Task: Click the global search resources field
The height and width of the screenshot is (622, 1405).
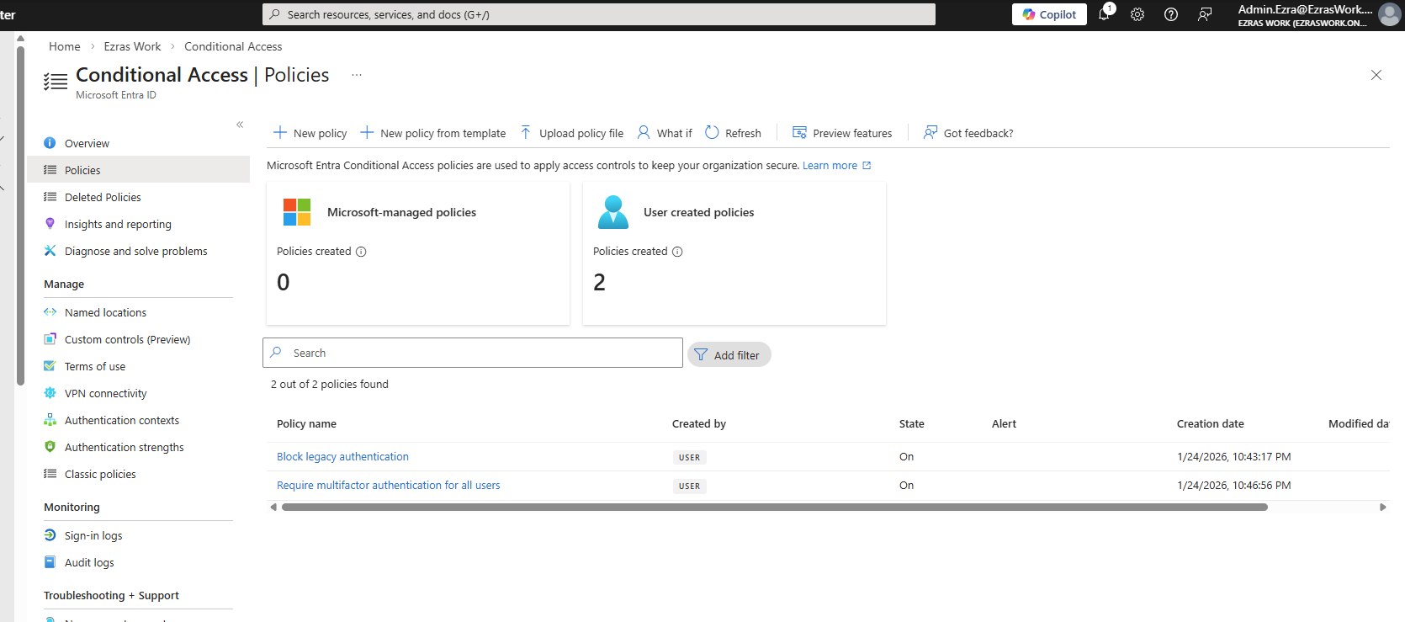Action: click(x=599, y=14)
